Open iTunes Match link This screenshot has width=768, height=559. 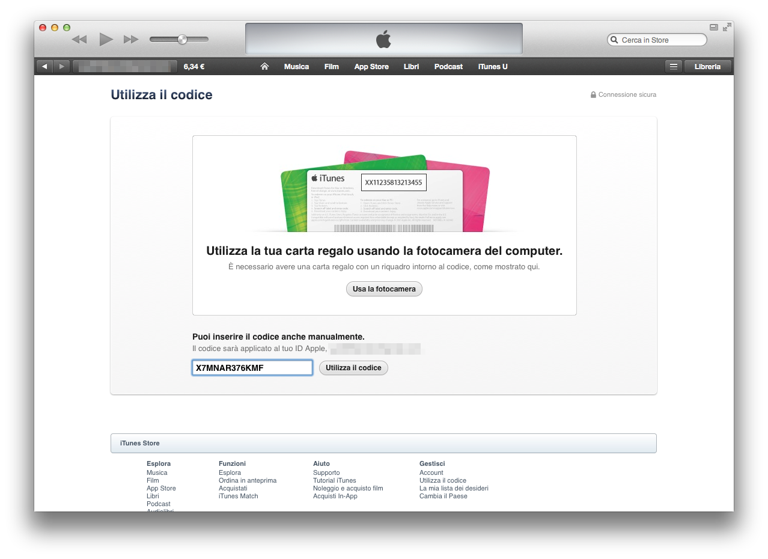point(239,496)
